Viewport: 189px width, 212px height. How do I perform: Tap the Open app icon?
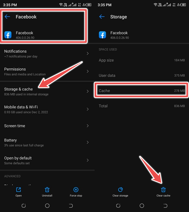[18, 190]
